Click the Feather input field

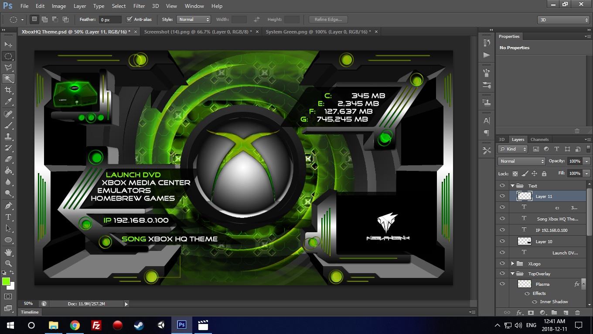click(x=110, y=20)
